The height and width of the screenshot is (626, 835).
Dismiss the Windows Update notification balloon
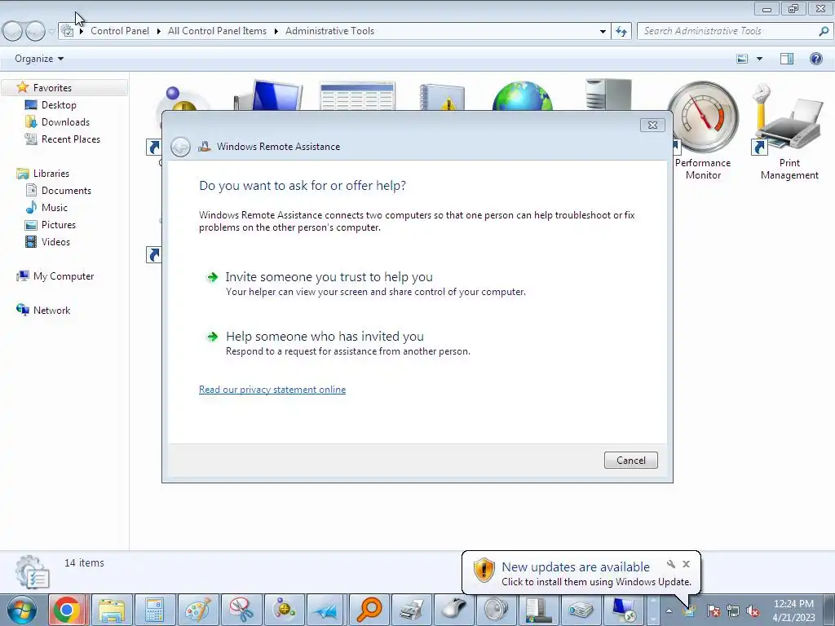pos(686,564)
